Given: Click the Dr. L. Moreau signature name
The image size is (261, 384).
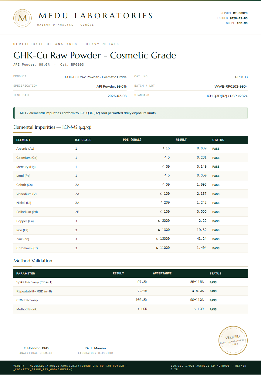Looking at the screenshot, I should [x=96, y=348].
